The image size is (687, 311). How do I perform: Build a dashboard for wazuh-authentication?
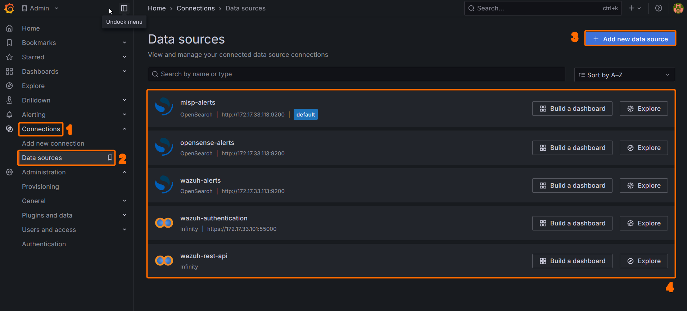coord(572,223)
